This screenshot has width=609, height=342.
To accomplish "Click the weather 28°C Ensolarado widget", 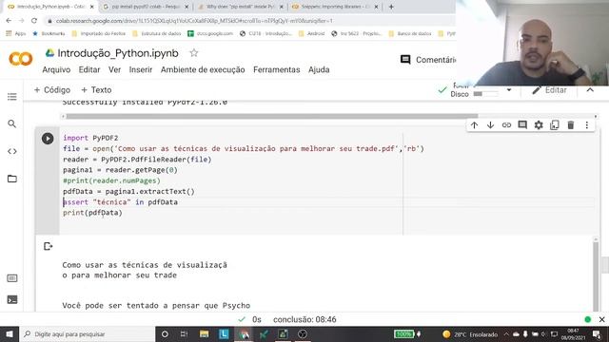I will point(470,333).
